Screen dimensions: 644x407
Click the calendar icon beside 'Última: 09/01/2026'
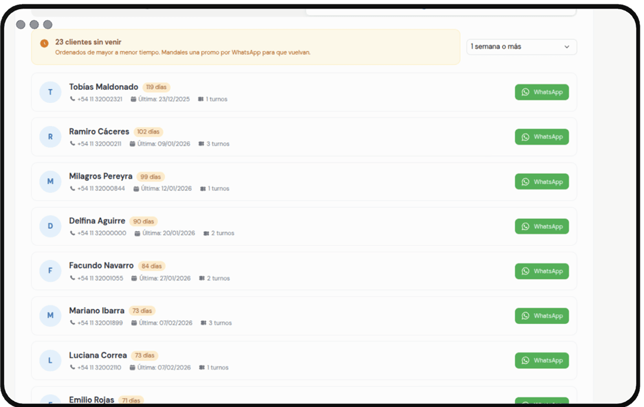point(133,144)
